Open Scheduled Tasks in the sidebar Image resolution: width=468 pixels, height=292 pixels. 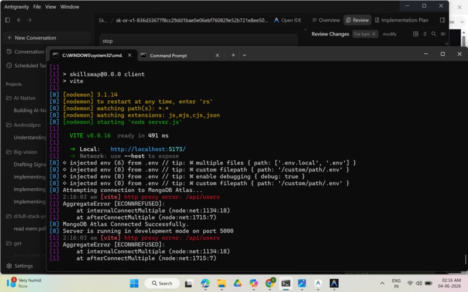click(26, 65)
